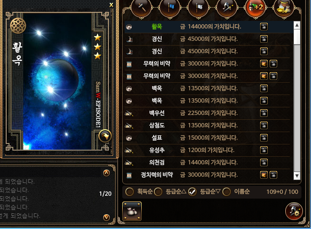Click the money pouch slot icon

coord(132,211)
